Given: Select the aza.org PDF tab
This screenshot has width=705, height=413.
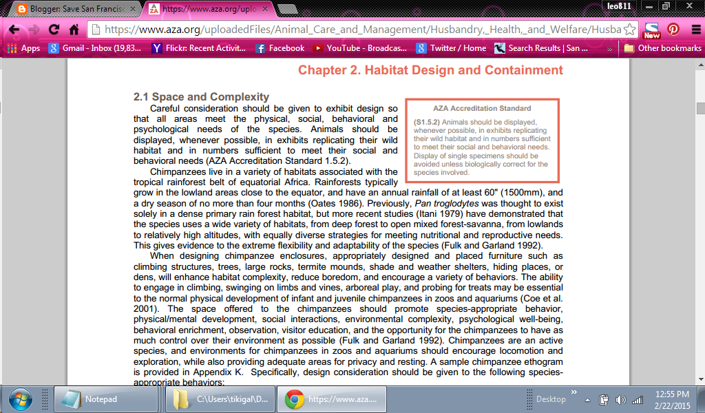Looking at the screenshot, I should pos(209,9).
